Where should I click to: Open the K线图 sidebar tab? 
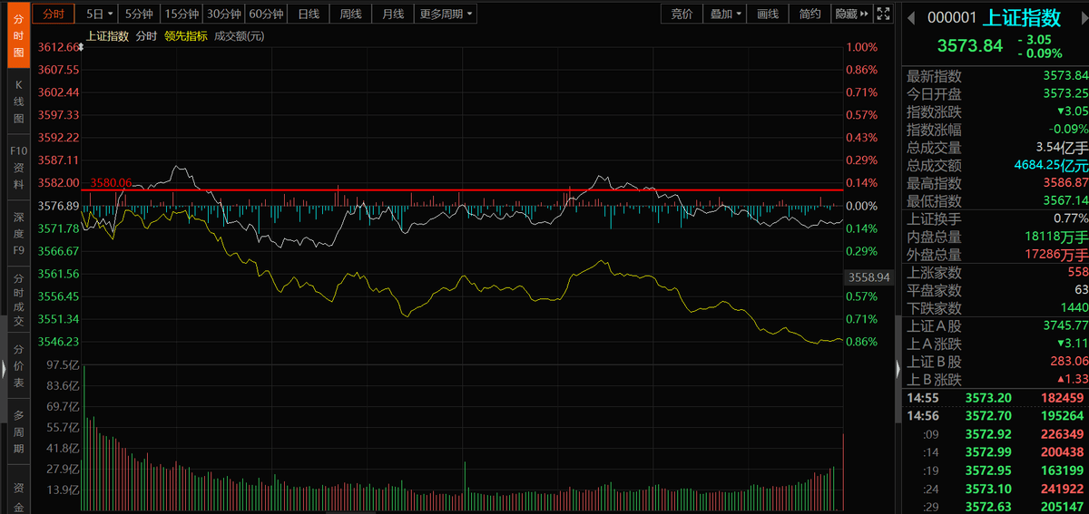click(x=18, y=102)
